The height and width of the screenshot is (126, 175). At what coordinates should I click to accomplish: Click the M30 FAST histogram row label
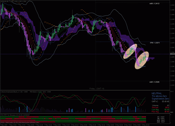(161, 122)
